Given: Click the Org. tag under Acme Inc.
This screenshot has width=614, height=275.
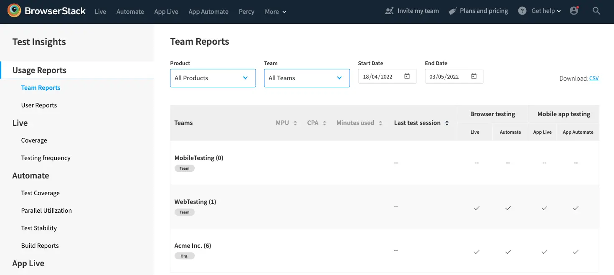Looking at the screenshot, I should click(185, 256).
